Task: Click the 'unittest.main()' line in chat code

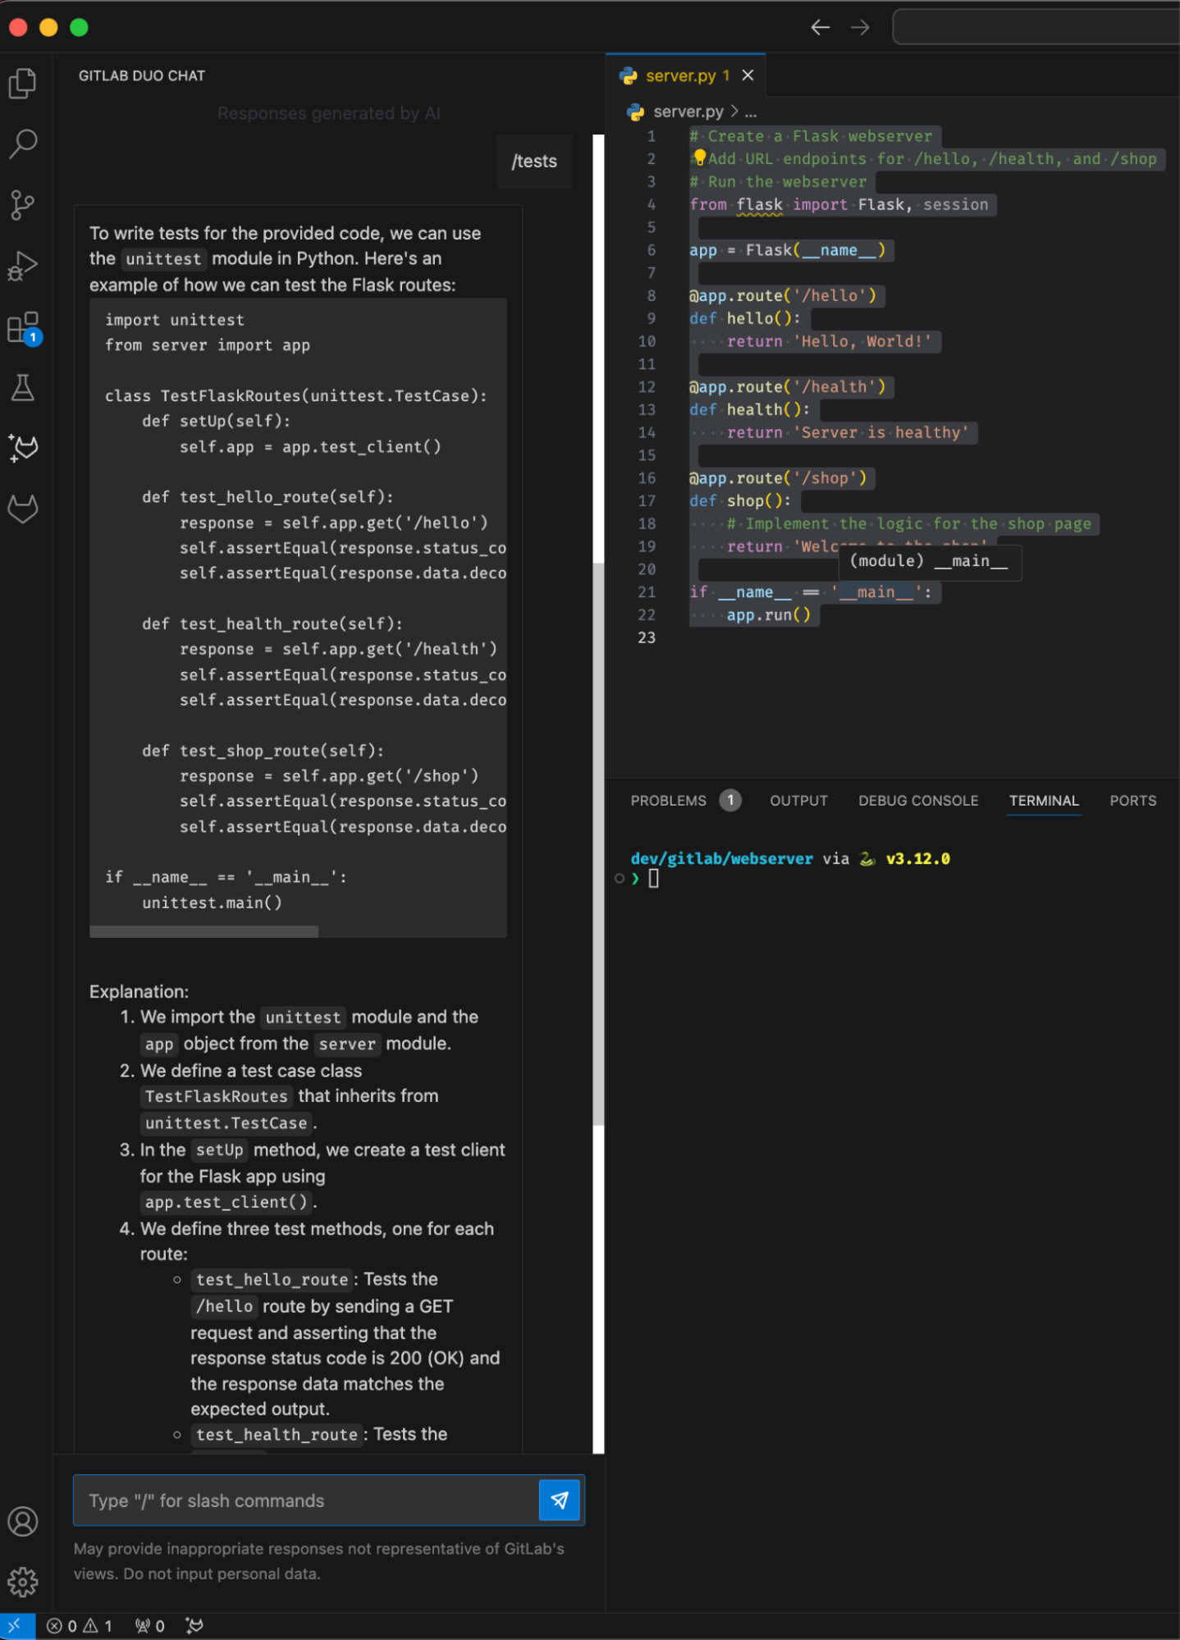Action: 212,902
